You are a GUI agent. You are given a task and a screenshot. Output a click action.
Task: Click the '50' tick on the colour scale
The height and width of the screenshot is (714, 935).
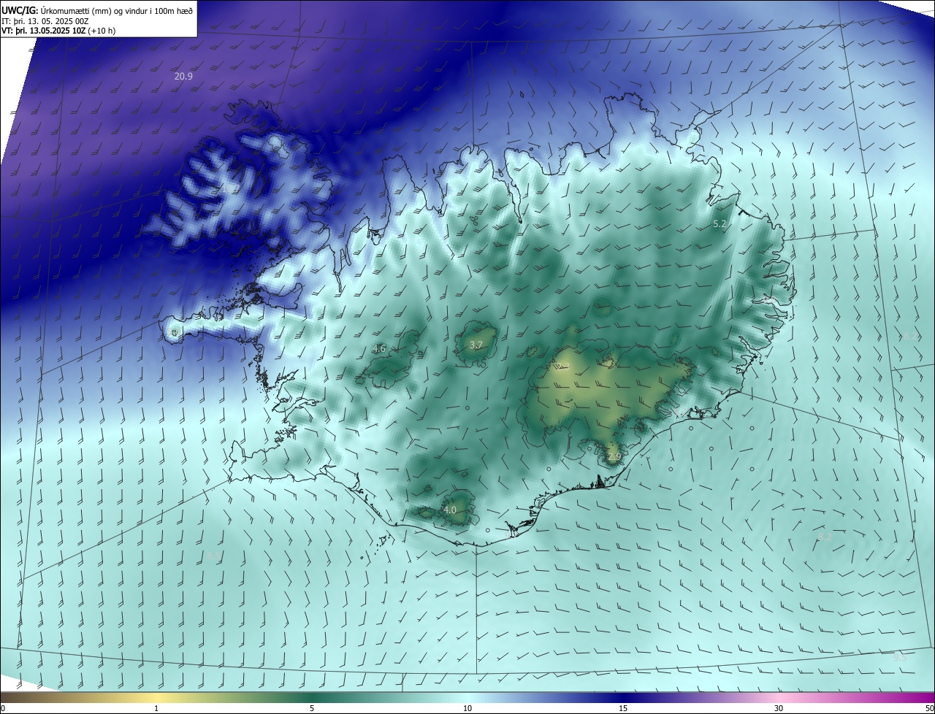[929, 708]
